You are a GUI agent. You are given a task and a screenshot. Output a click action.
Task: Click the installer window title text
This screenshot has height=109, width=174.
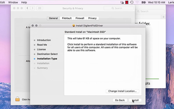(89, 26)
